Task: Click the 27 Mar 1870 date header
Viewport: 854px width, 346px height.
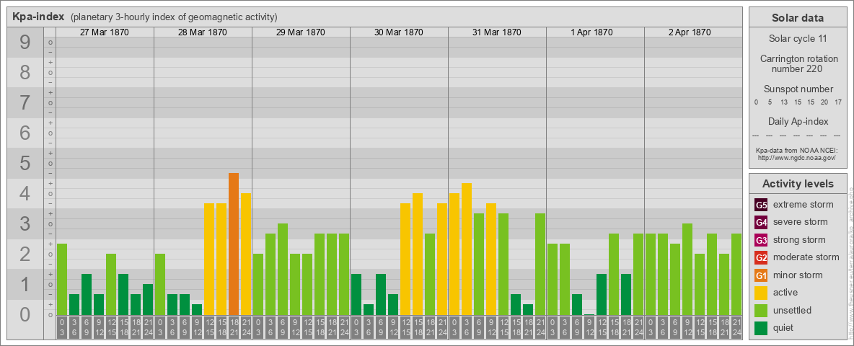Action: coord(105,32)
